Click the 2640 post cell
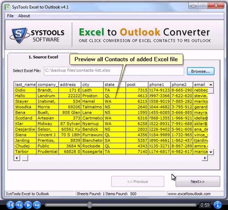This screenshot has height=210, width=228. click(x=137, y=107)
